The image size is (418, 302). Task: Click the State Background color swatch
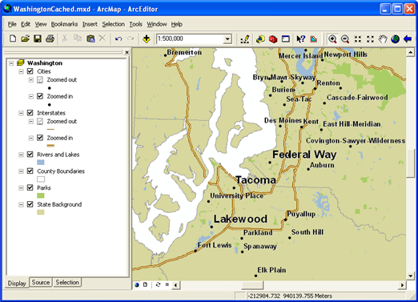(x=41, y=212)
